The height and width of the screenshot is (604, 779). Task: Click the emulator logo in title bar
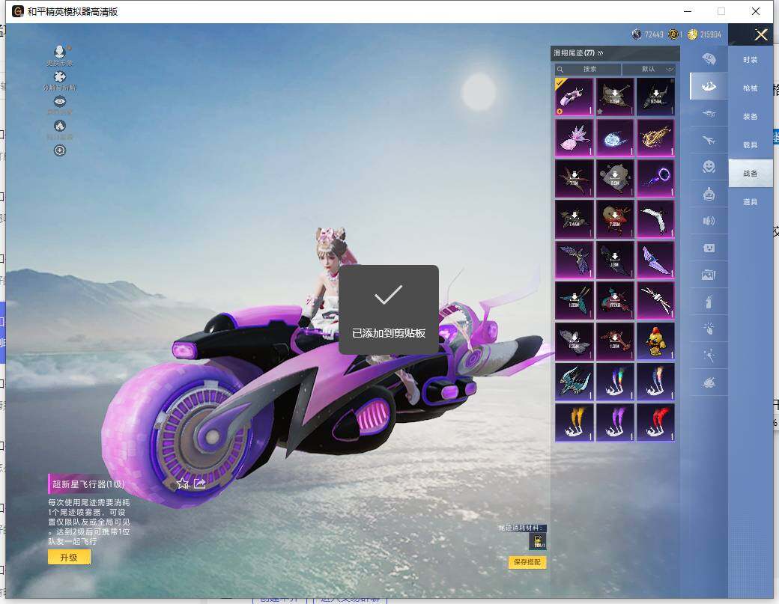(x=17, y=11)
